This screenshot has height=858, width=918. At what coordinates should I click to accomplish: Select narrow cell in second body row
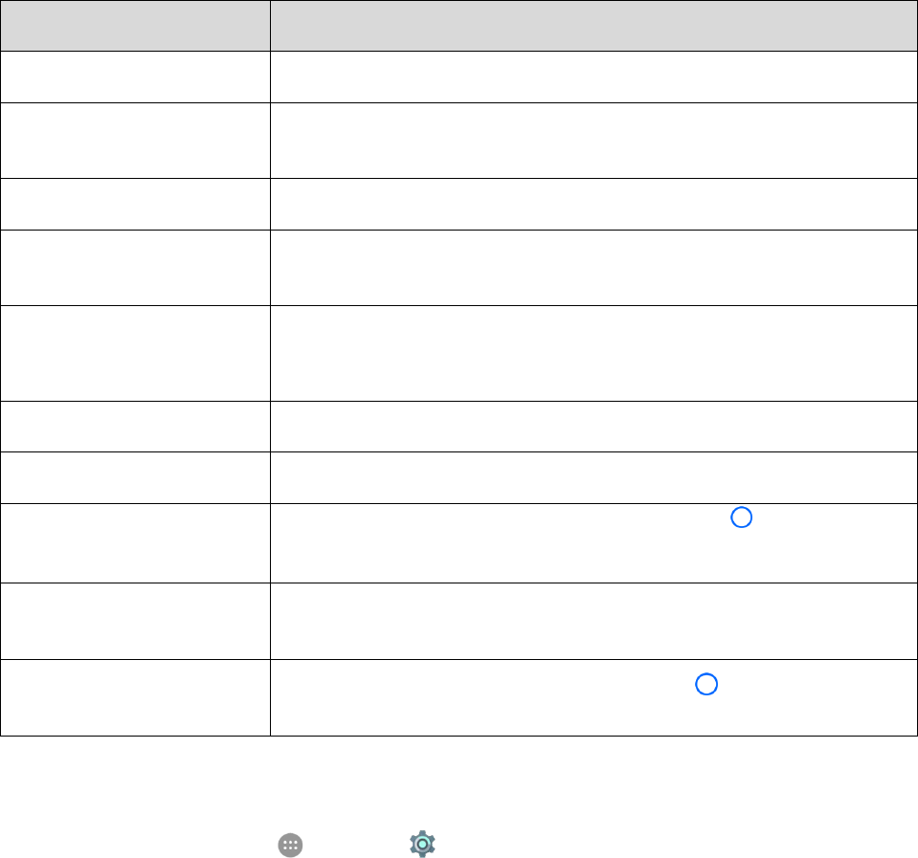(135, 141)
